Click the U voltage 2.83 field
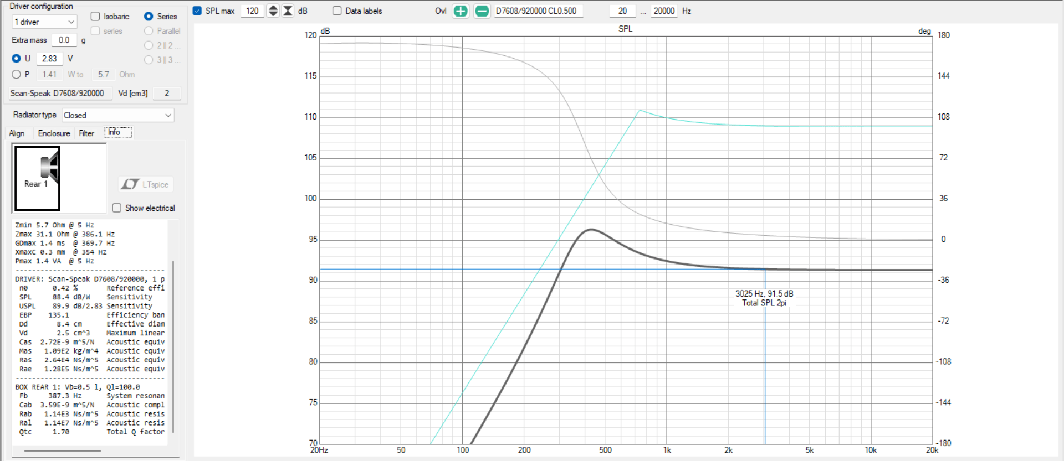 pos(50,59)
